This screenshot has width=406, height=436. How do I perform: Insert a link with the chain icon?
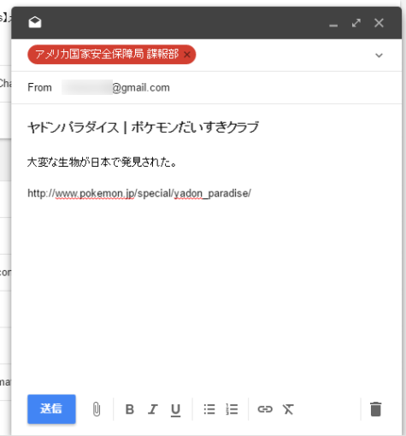[x=265, y=409]
